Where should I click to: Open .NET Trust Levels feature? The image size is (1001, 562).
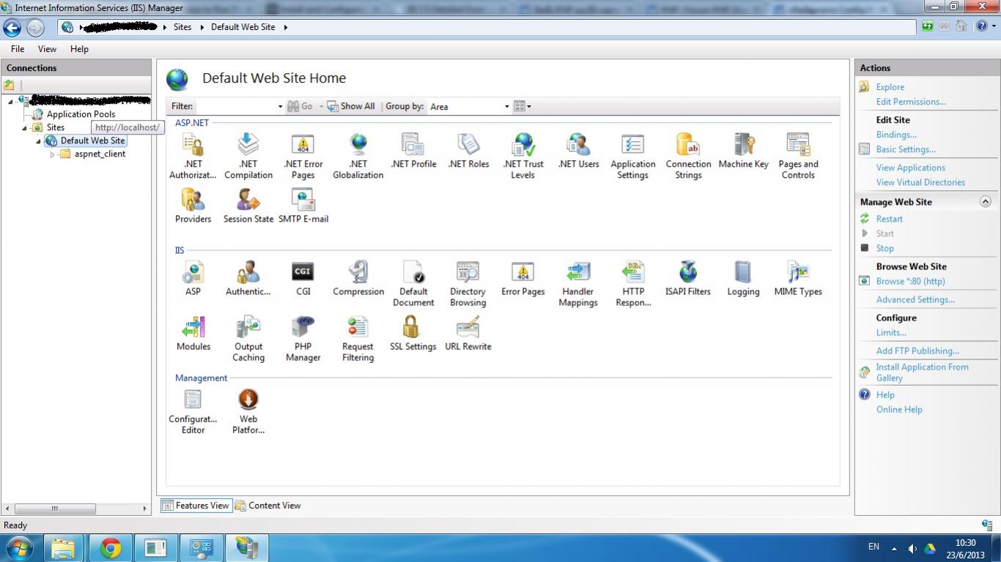(x=523, y=156)
